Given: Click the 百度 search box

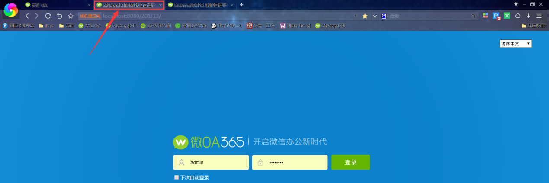Looking at the screenshot, I should tap(428, 16).
